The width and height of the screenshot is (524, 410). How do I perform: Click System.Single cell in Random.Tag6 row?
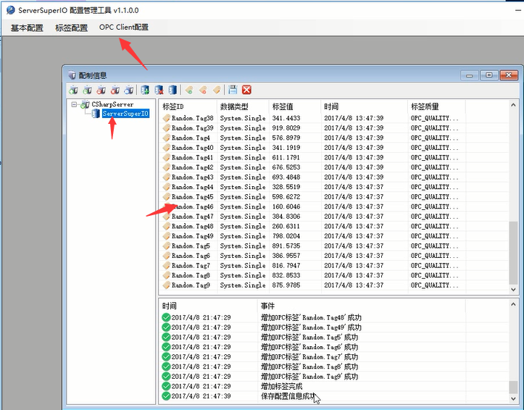[x=243, y=256]
